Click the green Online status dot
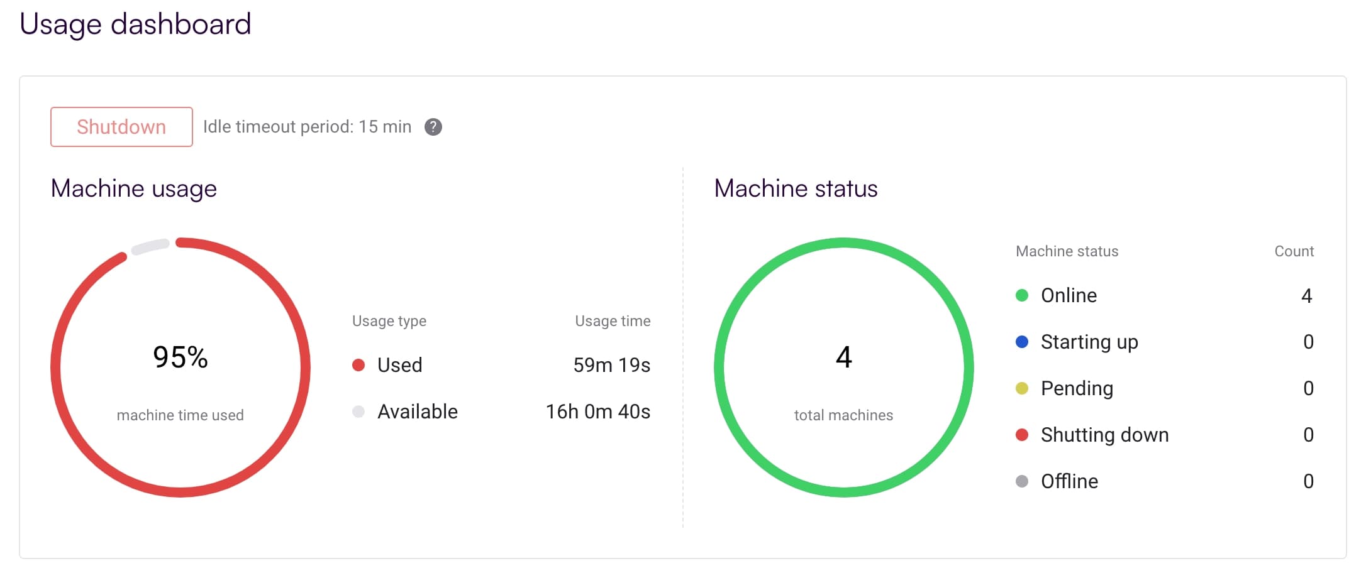This screenshot has width=1366, height=578. (1022, 295)
